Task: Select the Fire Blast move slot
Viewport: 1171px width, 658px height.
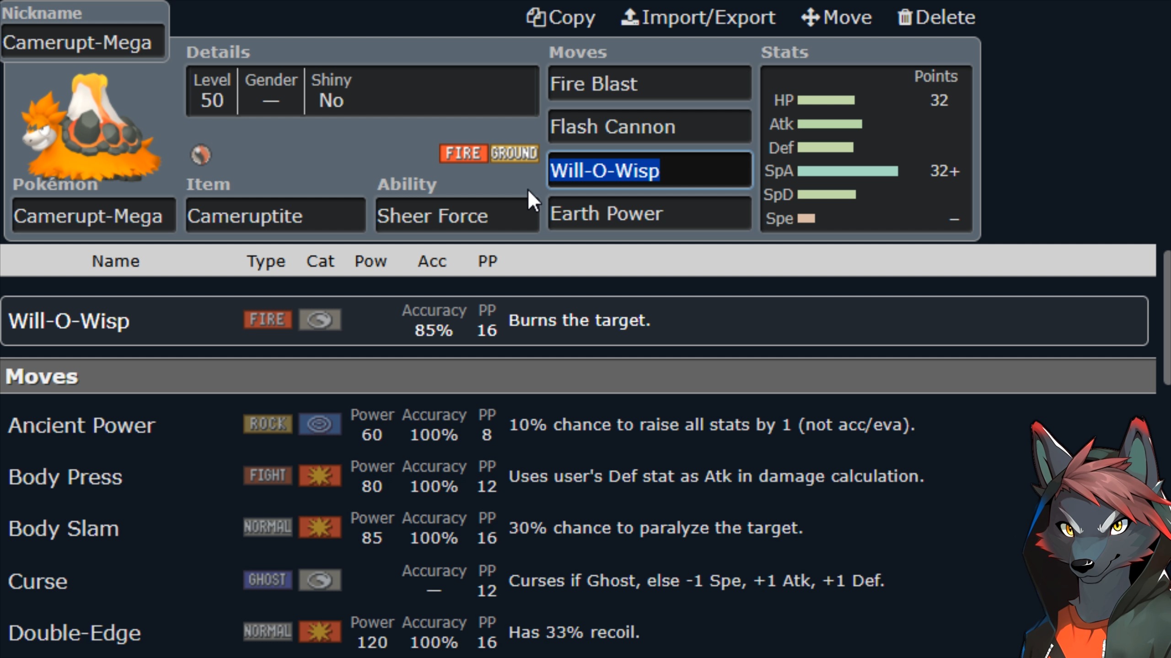Action: pos(650,84)
